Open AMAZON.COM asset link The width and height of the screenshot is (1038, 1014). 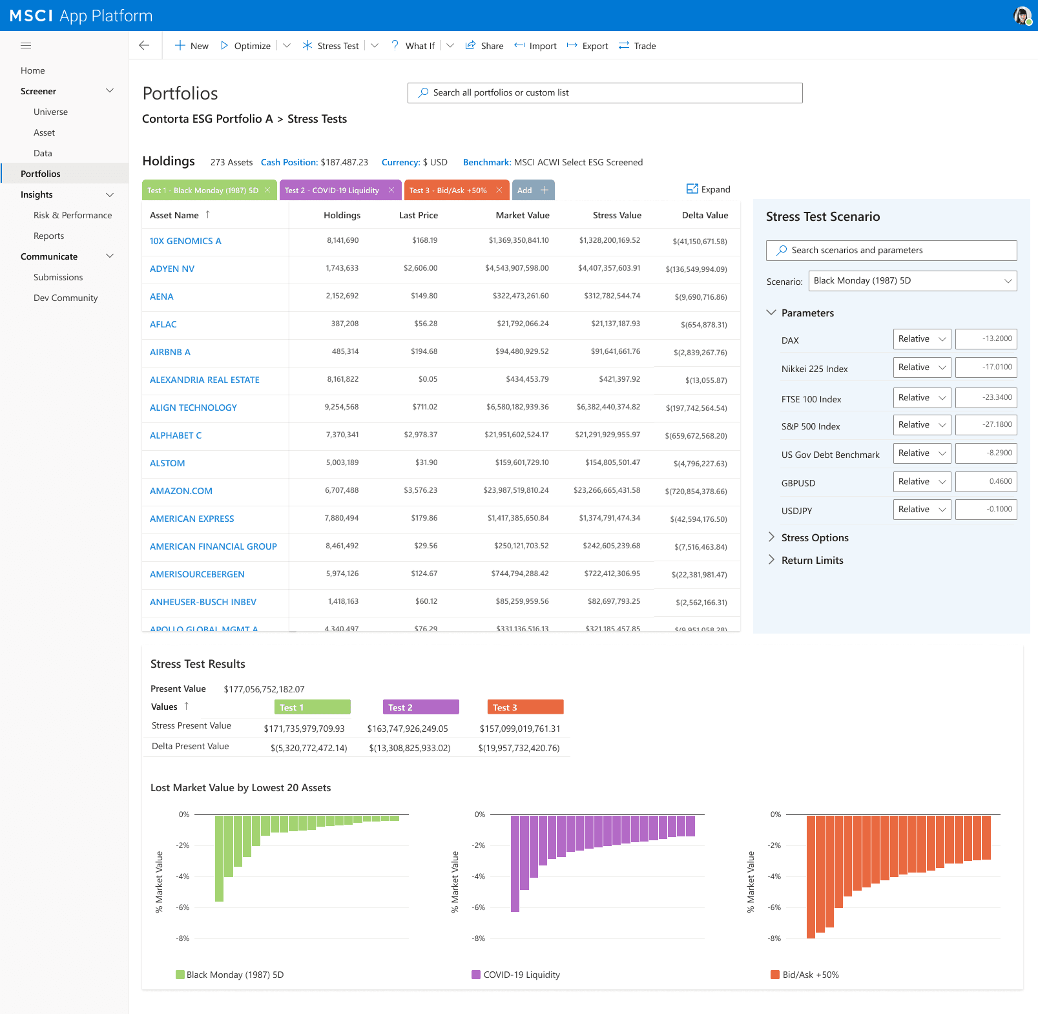181,491
